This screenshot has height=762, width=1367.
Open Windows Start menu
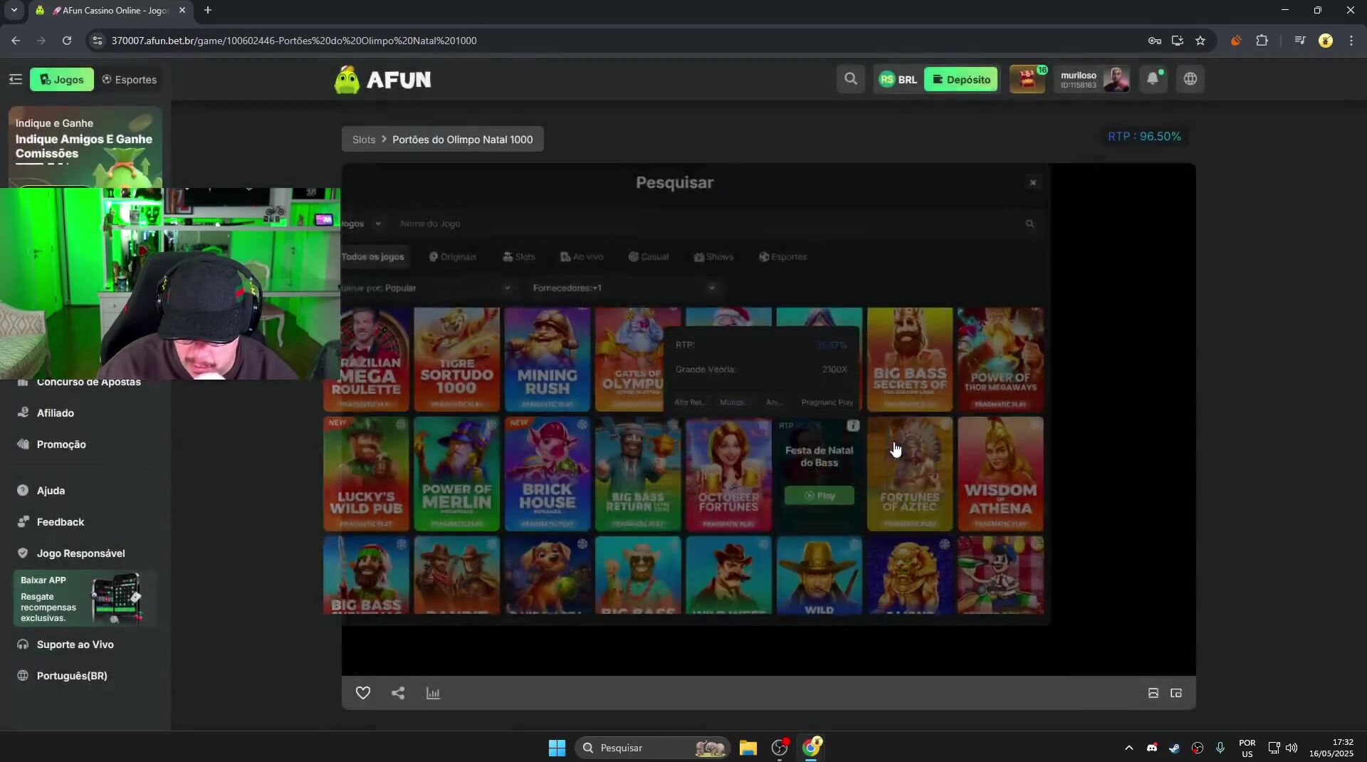pos(557,748)
